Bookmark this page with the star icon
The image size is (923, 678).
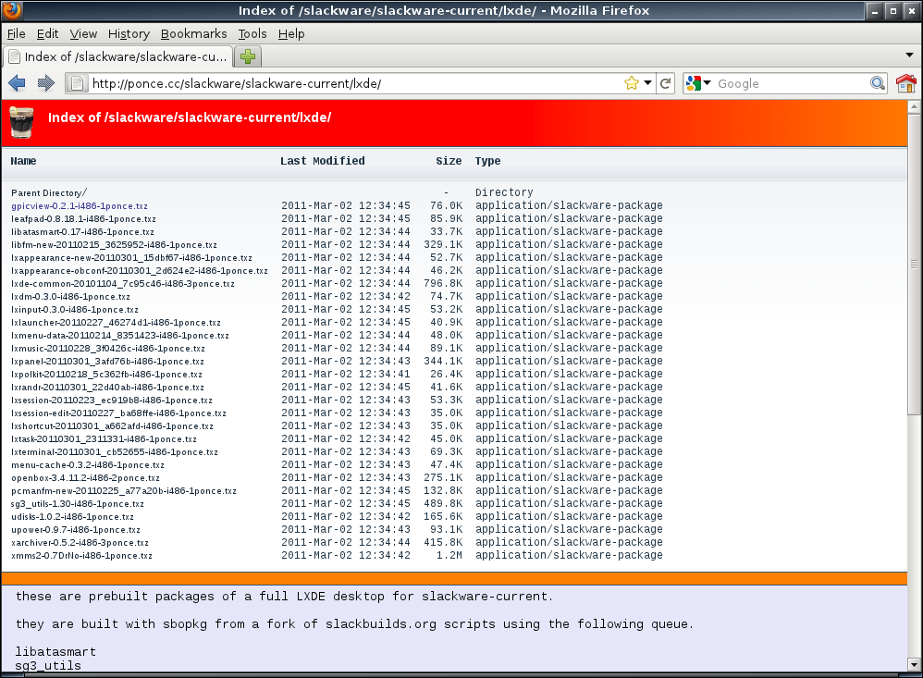click(632, 83)
